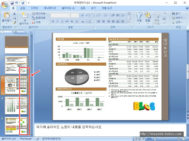
Task: Open the font name combo box
Action: point(60,15)
